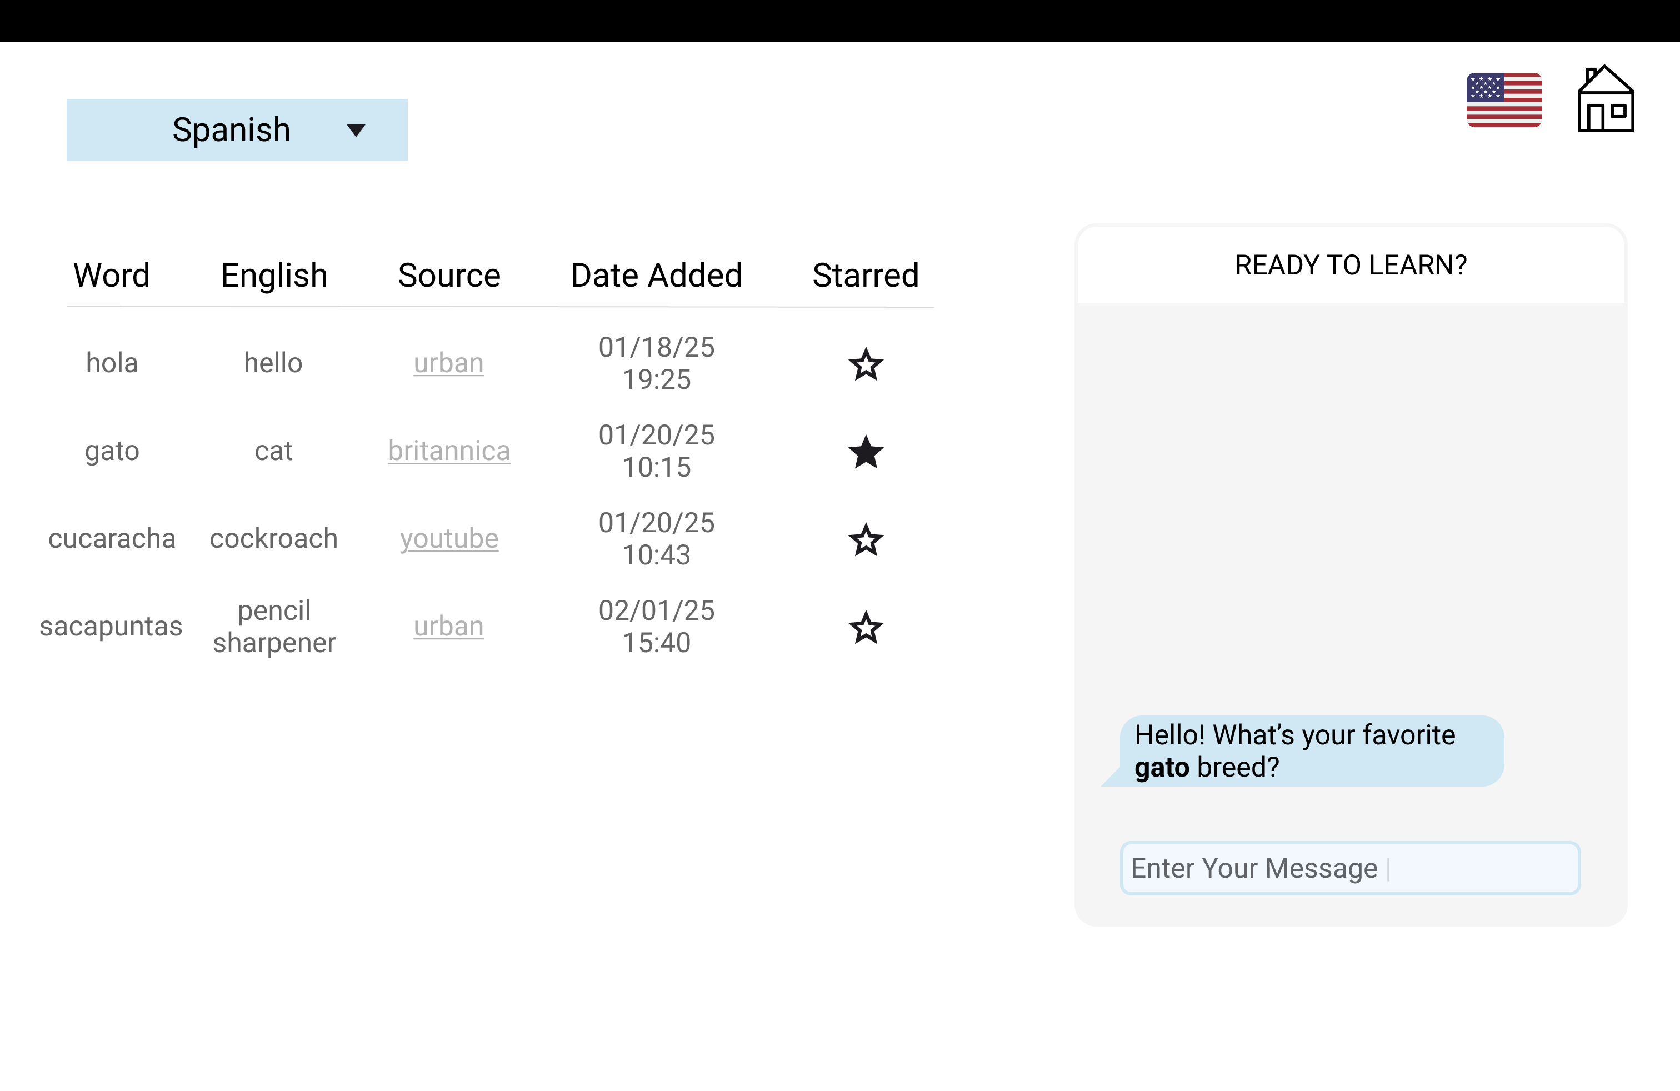This screenshot has width=1680, height=1091.
Task: Star the sacapuntas row
Action: pyautogui.click(x=866, y=627)
